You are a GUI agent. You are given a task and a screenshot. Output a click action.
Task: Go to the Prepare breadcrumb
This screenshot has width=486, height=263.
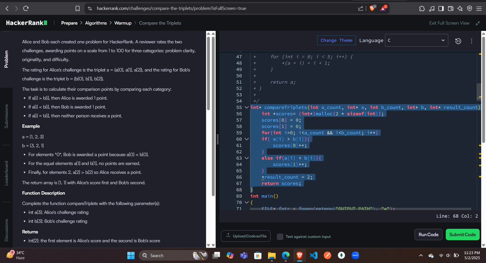69,23
